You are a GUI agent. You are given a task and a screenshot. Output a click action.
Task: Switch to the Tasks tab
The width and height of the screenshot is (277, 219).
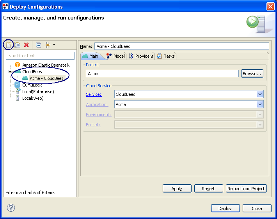(166, 56)
